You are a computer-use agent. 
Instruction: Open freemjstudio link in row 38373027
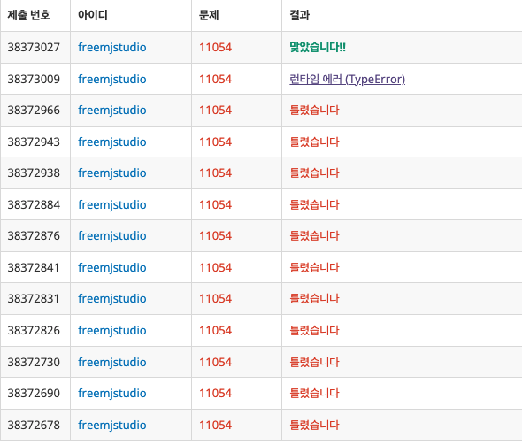[111, 48]
